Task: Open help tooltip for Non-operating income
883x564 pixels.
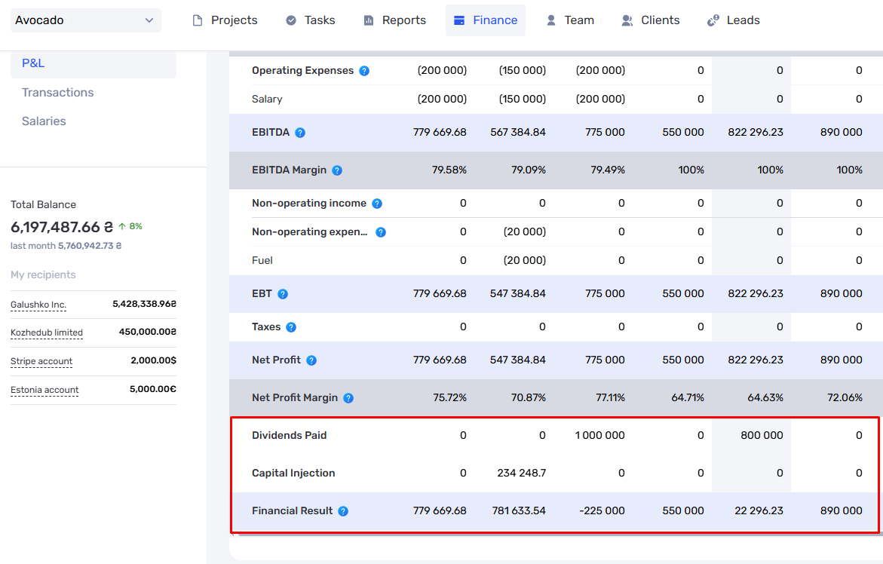Action: [x=377, y=204]
